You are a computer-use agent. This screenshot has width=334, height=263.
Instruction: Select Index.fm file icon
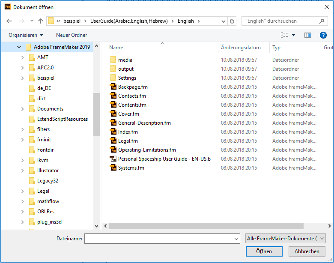coord(113,131)
